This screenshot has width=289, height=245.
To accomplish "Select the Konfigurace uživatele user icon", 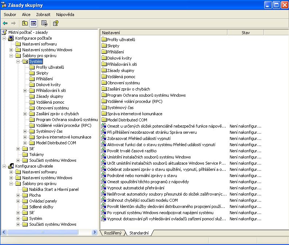I will [x=11, y=166].
